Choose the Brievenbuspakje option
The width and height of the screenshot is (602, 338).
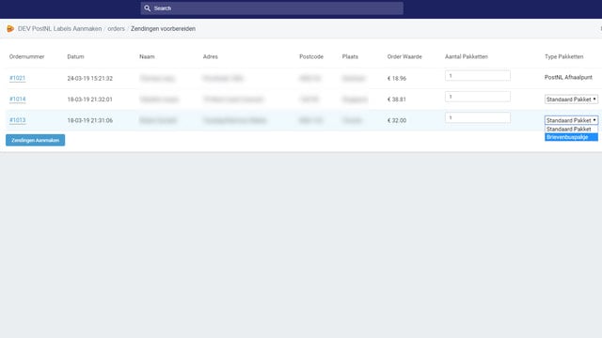(x=571, y=137)
